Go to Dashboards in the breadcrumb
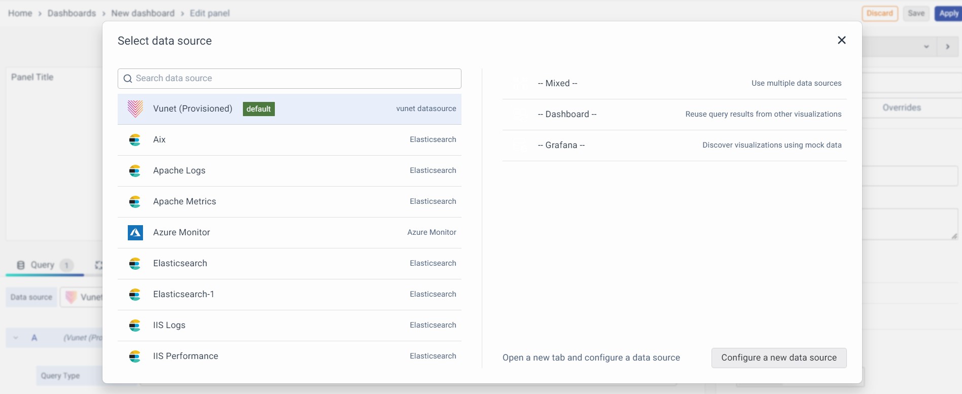Viewport: 962px width, 394px height. tap(72, 13)
